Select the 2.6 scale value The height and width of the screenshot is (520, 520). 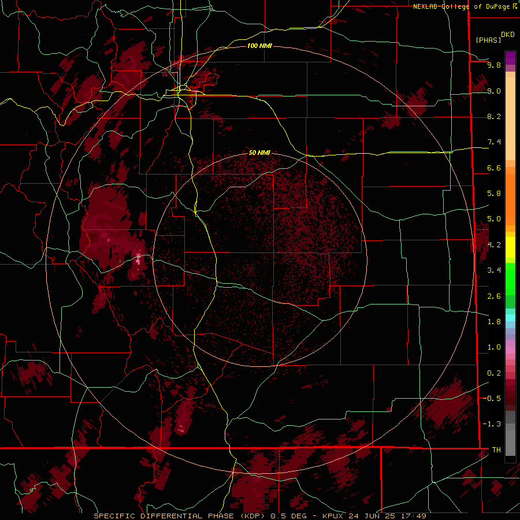point(494,296)
